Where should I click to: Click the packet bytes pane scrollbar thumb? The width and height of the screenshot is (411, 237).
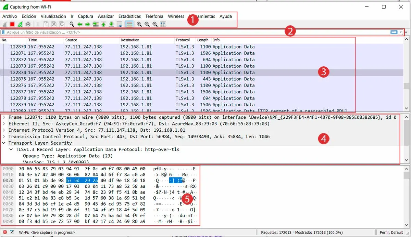[x=406, y=175]
